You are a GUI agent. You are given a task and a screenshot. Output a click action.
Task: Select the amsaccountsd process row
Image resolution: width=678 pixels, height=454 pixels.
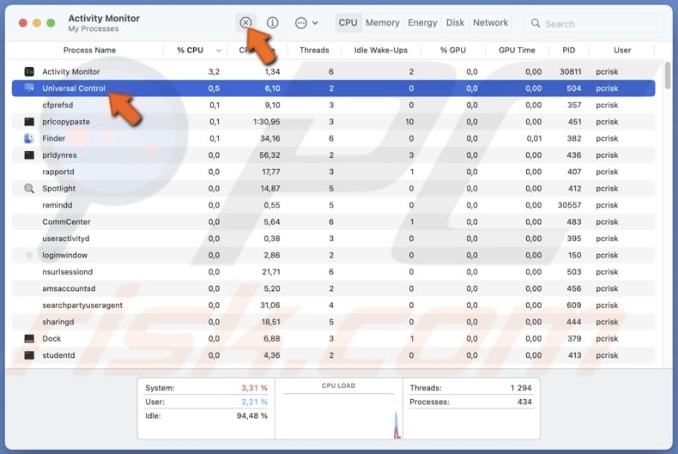(333, 288)
